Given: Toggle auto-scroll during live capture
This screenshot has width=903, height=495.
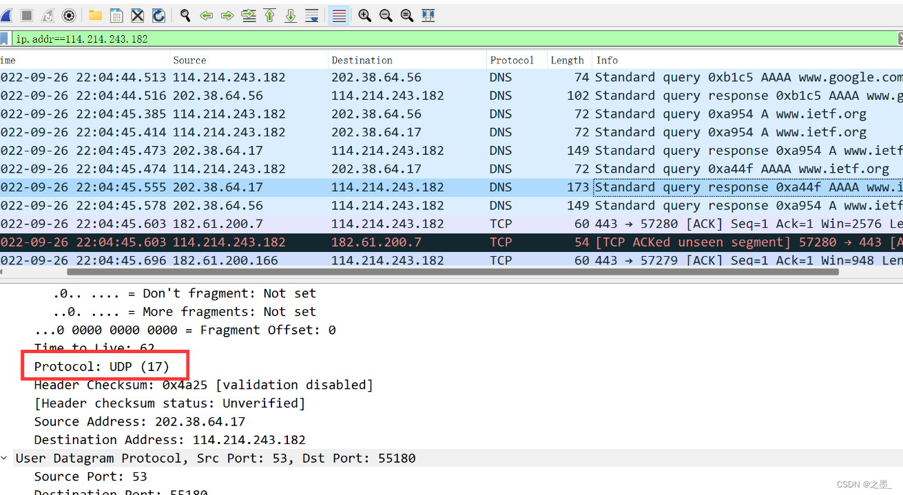Looking at the screenshot, I should (311, 15).
